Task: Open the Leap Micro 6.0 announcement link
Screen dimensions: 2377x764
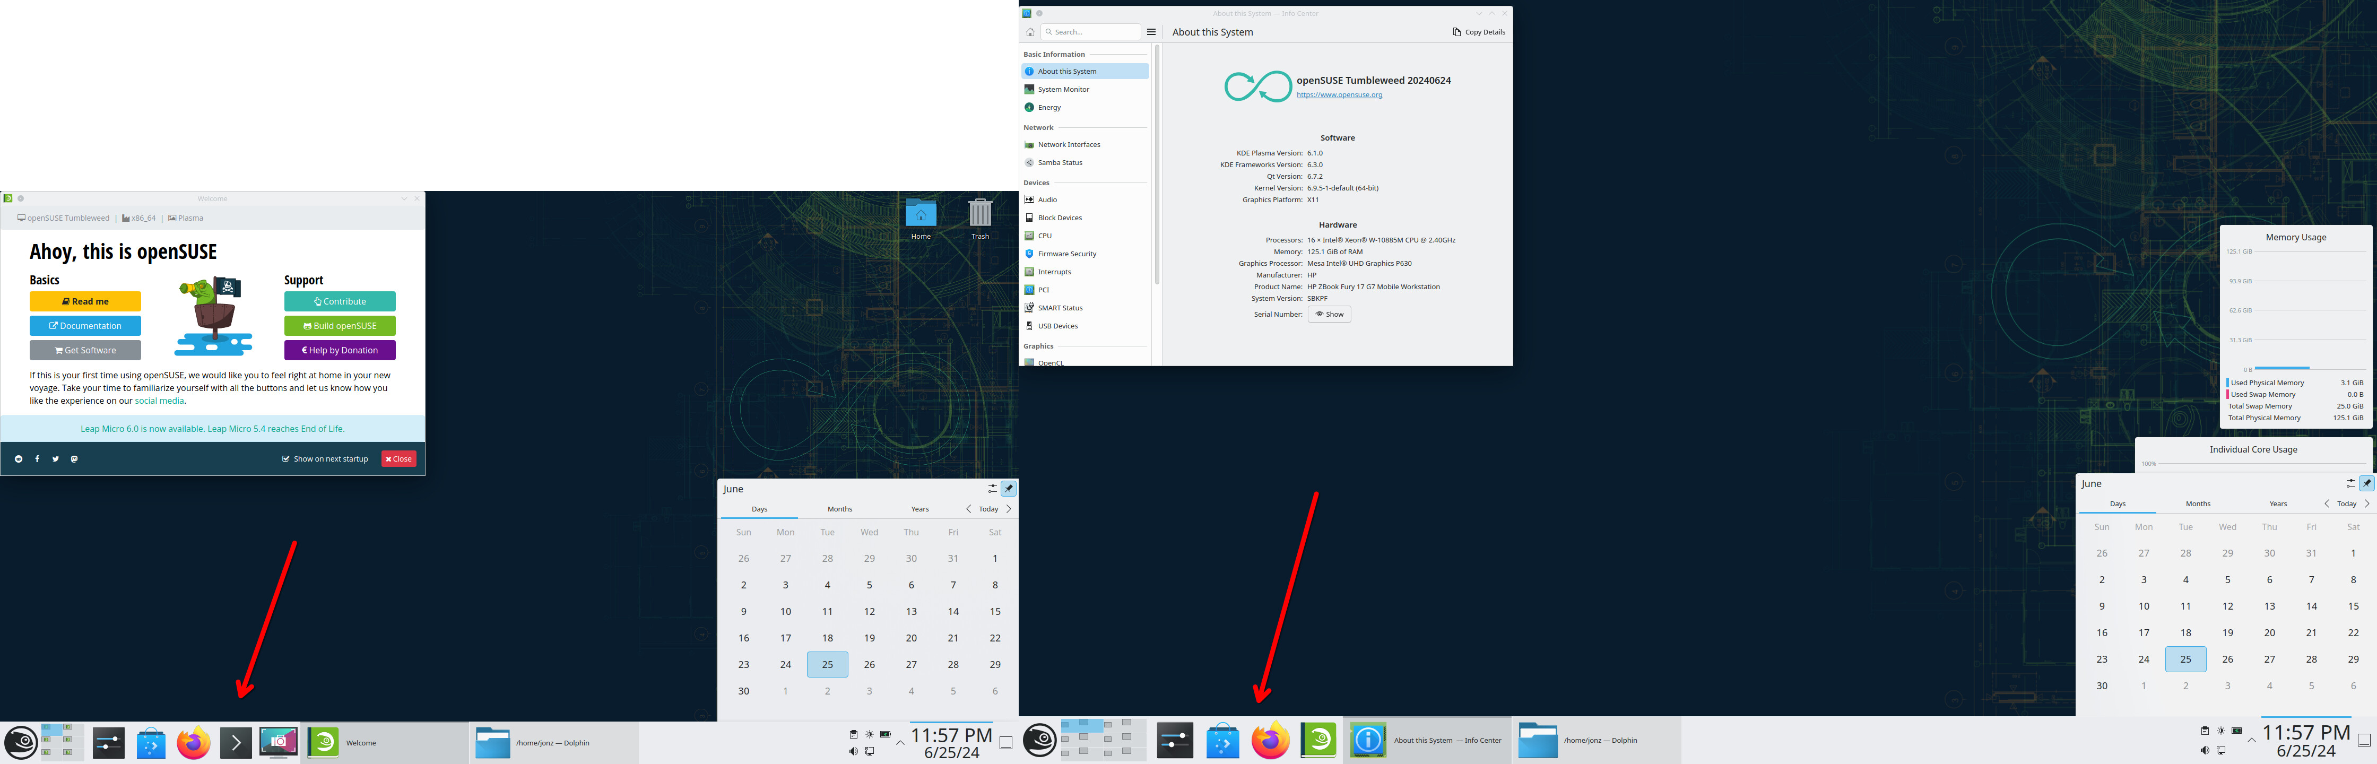Action: click(x=212, y=429)
